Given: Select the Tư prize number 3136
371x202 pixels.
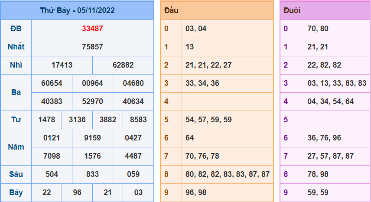Looking at the screenshot, I should 77,120.
